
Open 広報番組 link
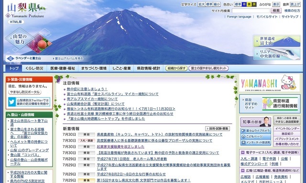262,177
